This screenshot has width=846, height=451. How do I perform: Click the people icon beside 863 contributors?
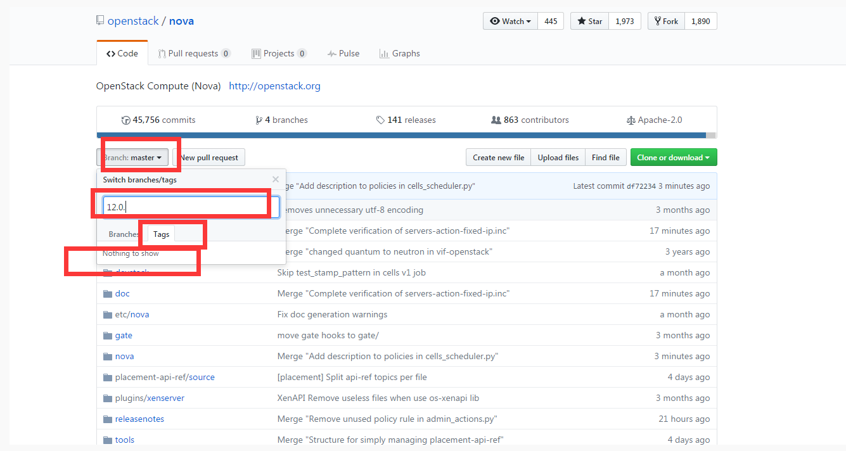click(x=496, y=120)
